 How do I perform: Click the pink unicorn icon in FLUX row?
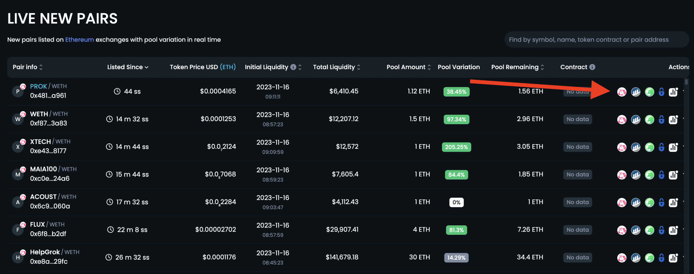click(x=622, y=230)
